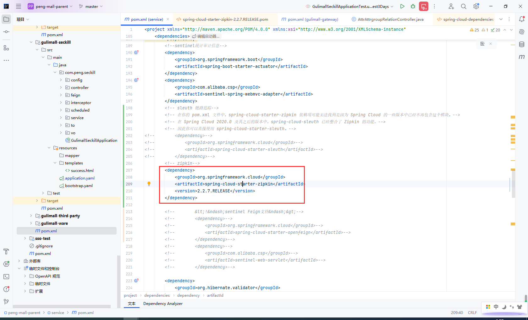Expand the gulimall-ware module

[x=31, y=223]
